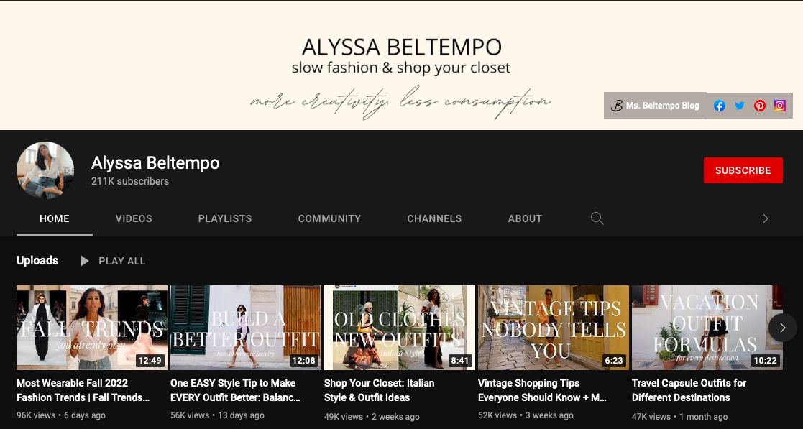Click the Play All triangle icon

click(x=84, y=261)
